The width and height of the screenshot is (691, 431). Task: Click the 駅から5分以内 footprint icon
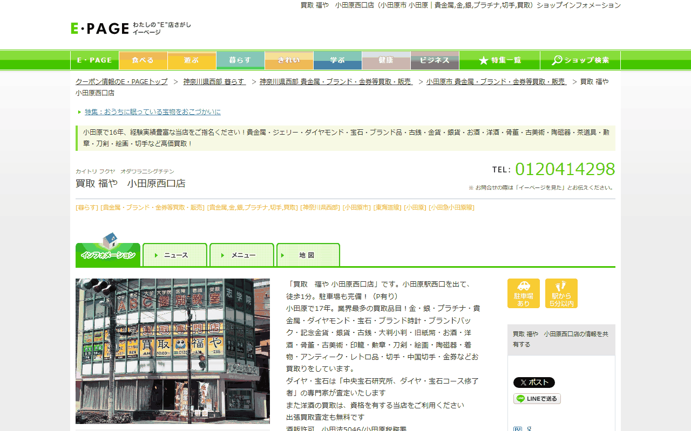pyautogui.click(x=561, y=294)
